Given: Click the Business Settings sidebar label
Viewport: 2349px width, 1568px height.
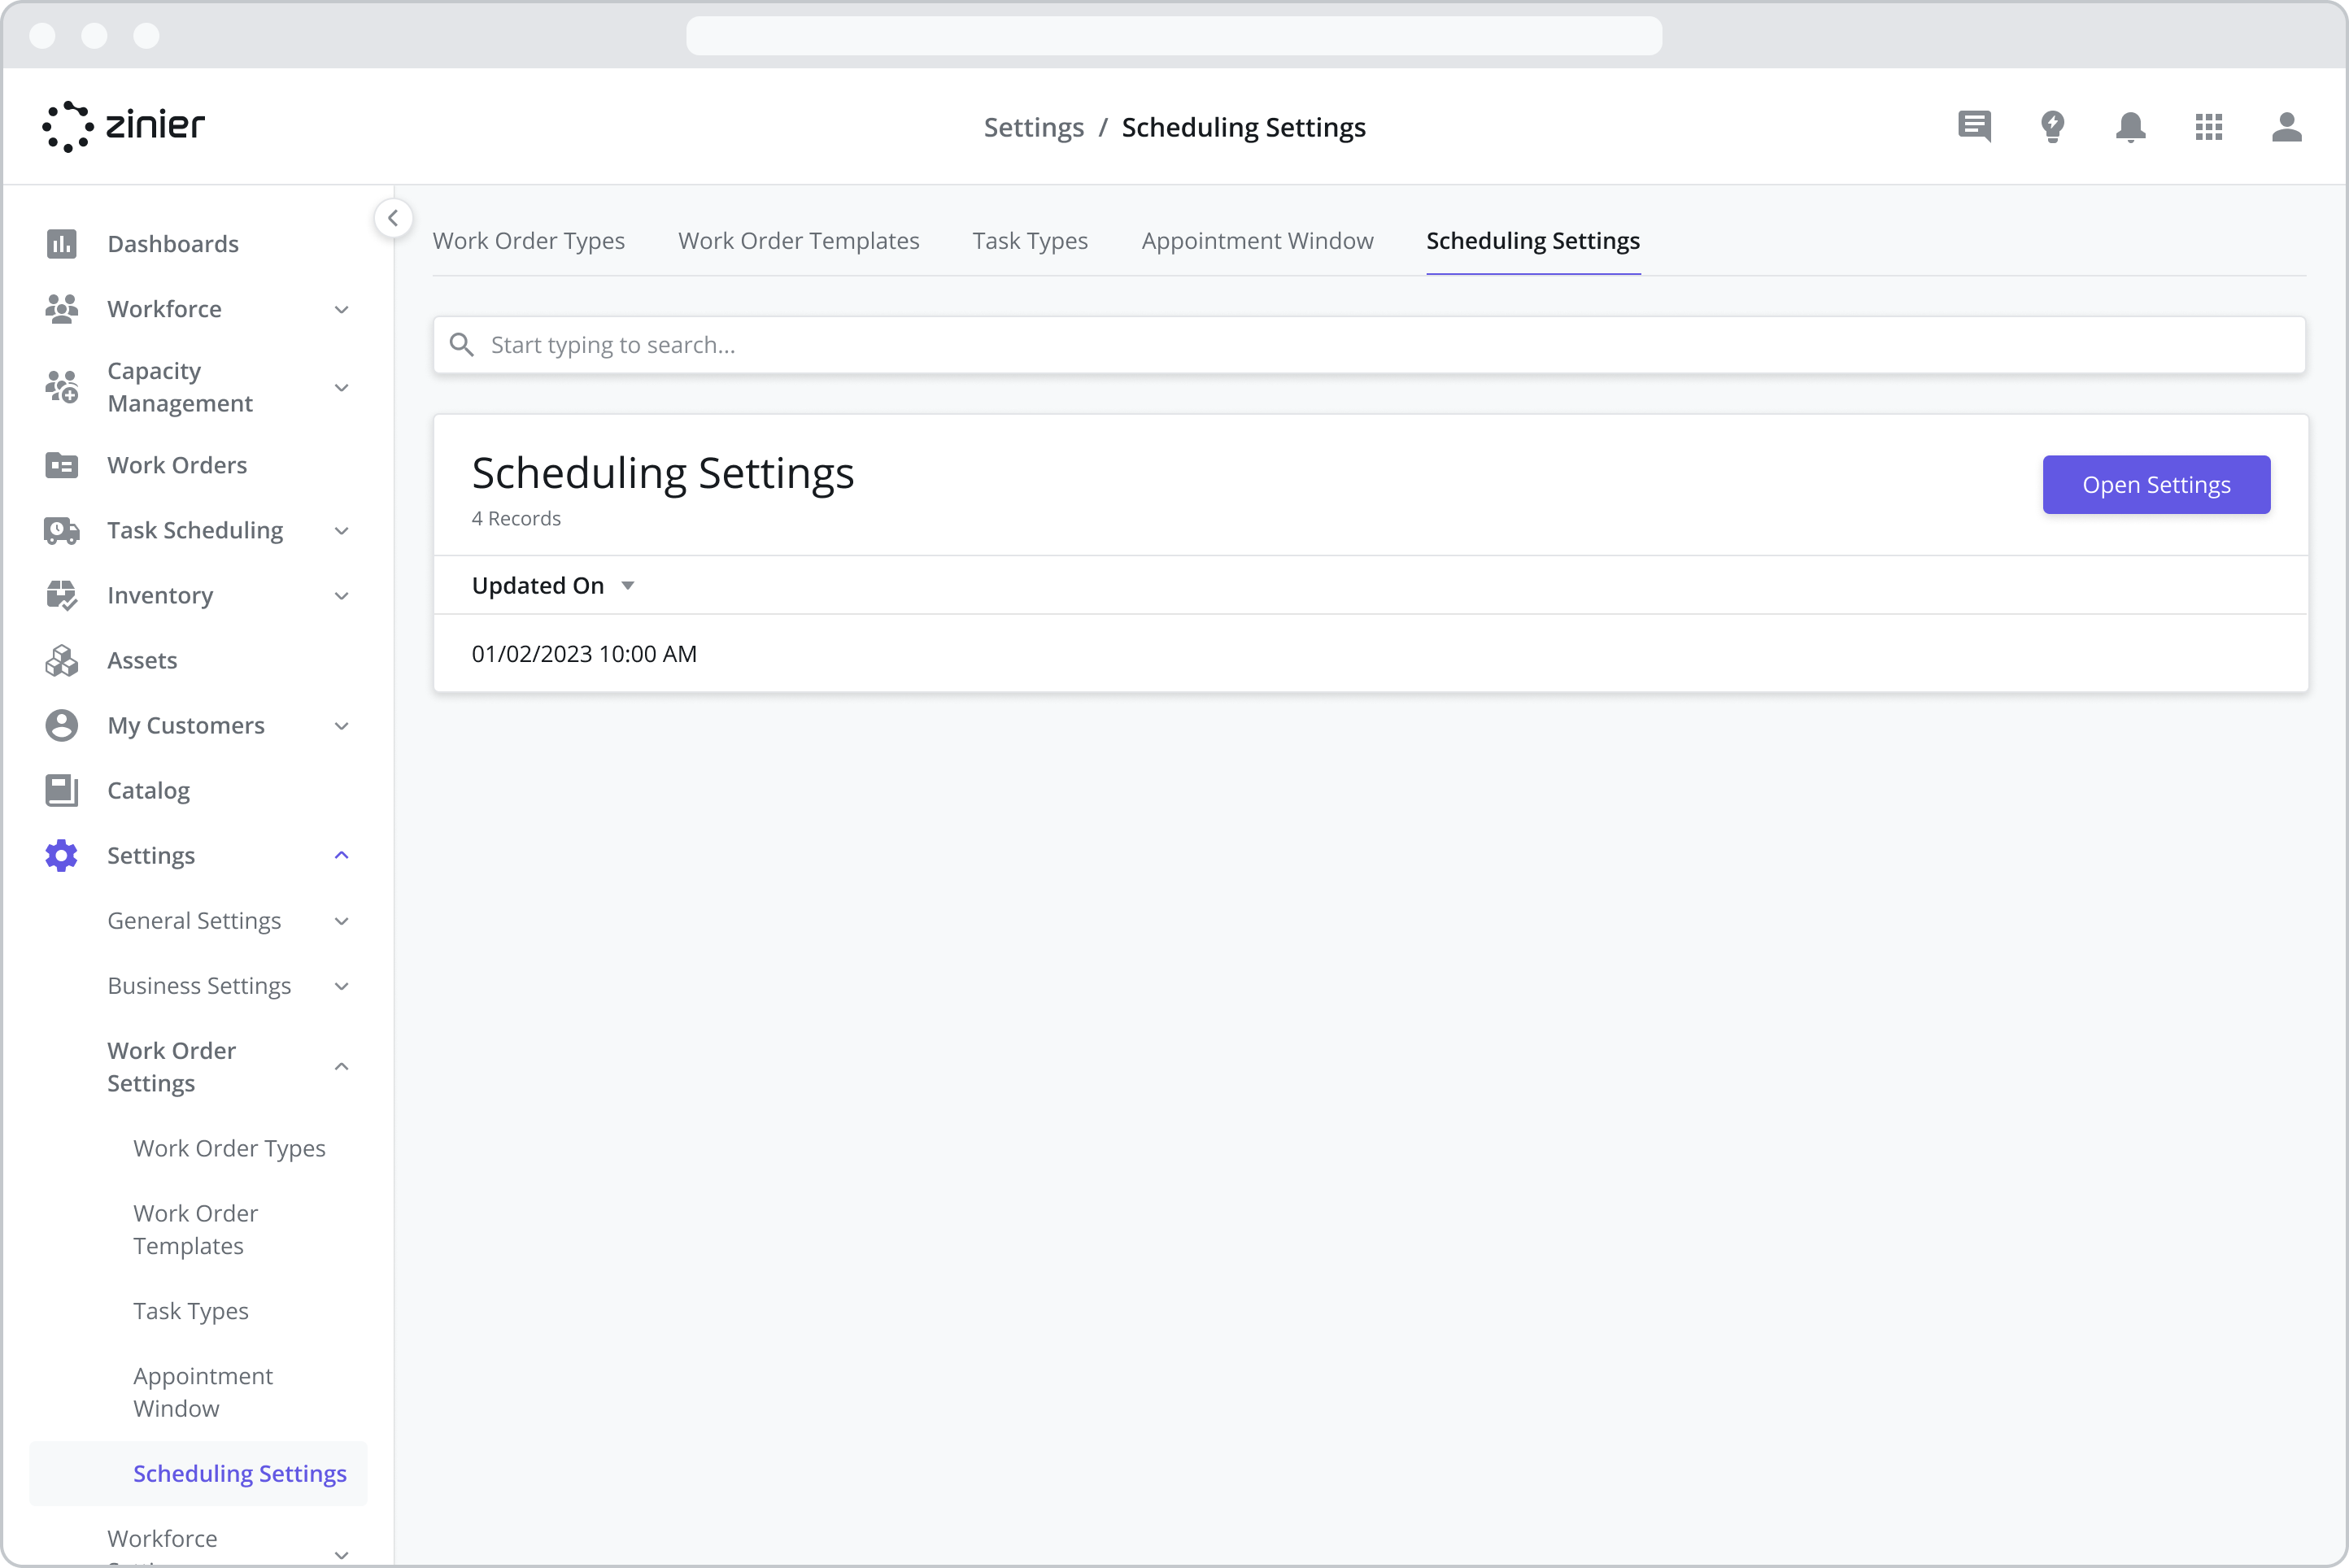Looking at the screenshot, I should point(199,986).
